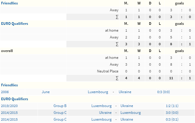
Task: View the 1:2 (1:1) match result
Action: [172, 106]
